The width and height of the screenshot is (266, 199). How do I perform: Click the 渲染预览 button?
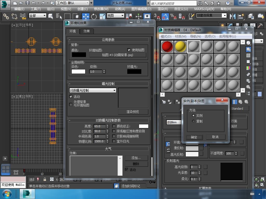coord(133,112)
